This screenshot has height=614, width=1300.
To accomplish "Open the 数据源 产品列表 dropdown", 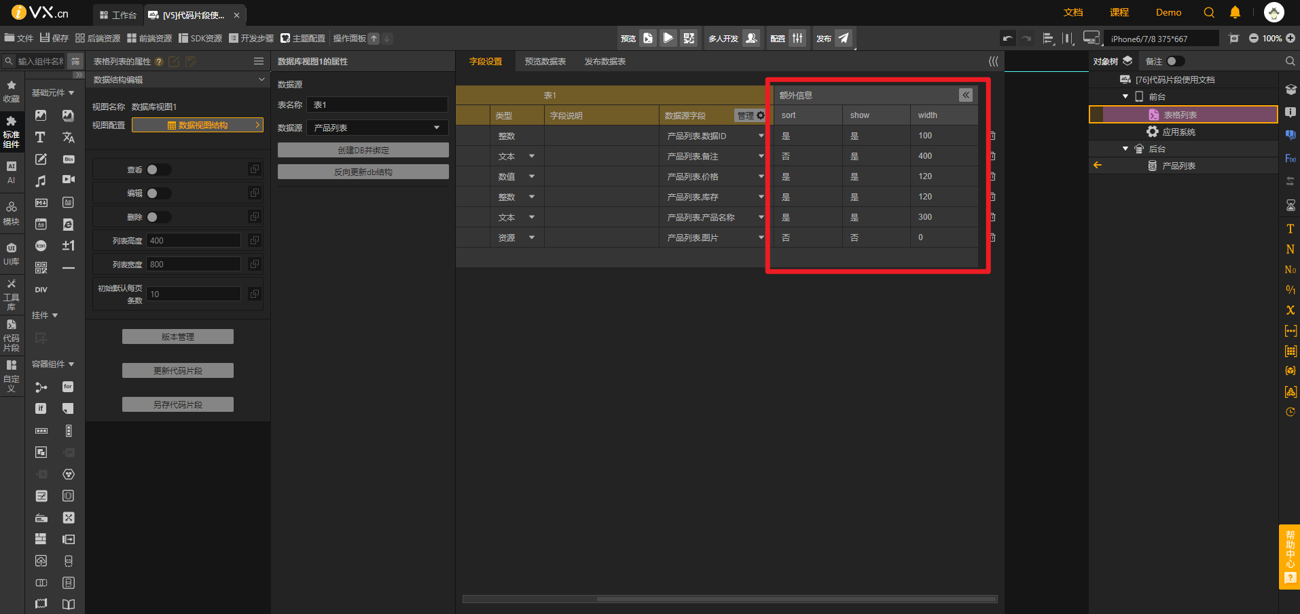I will point(378,128).
